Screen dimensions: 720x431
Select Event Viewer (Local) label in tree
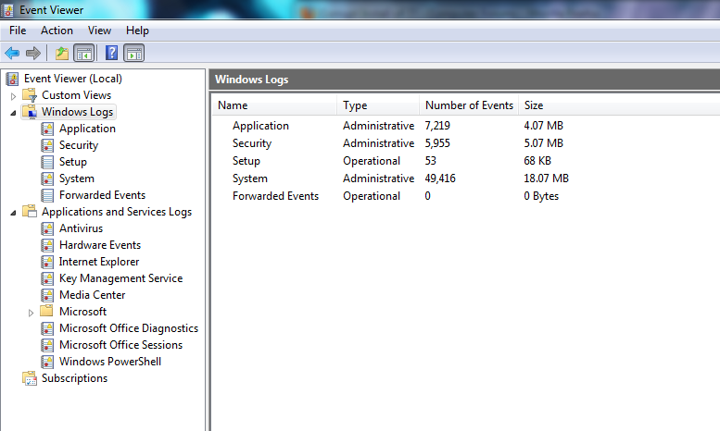click(x=73, y=79)
